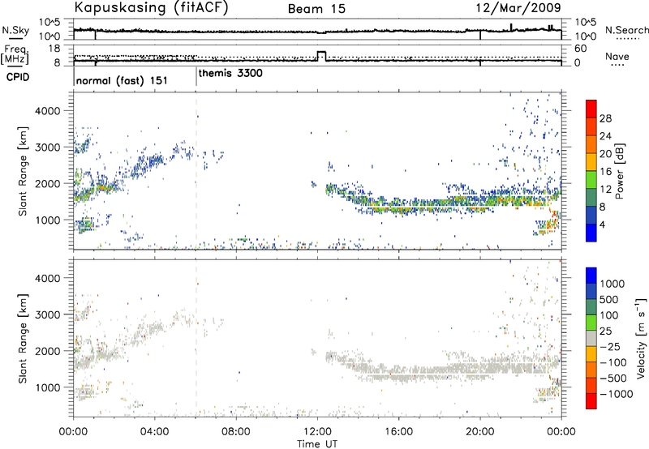The image size is (649, 449).
Task: Click the dark blue top of velocity colorbar
Action: point(591,275)
